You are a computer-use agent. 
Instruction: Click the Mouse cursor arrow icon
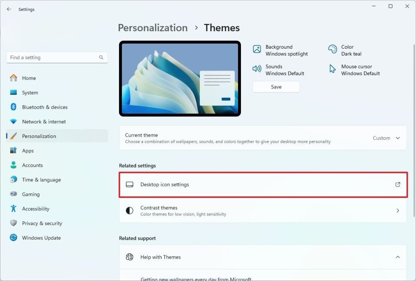point(333,69)
